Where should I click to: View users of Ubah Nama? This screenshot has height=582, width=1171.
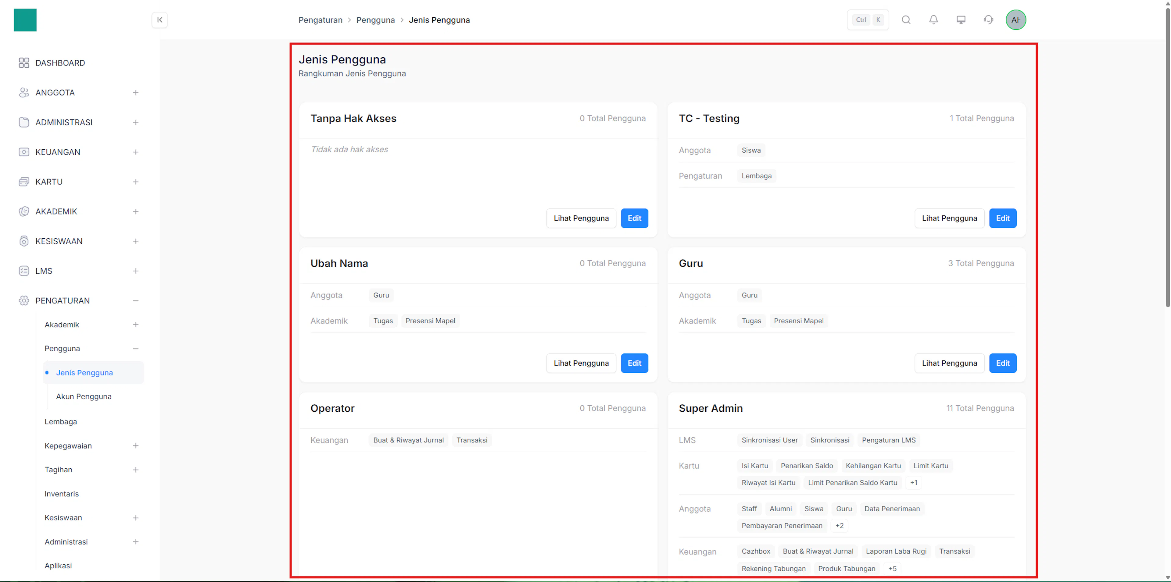pos(581,364)
